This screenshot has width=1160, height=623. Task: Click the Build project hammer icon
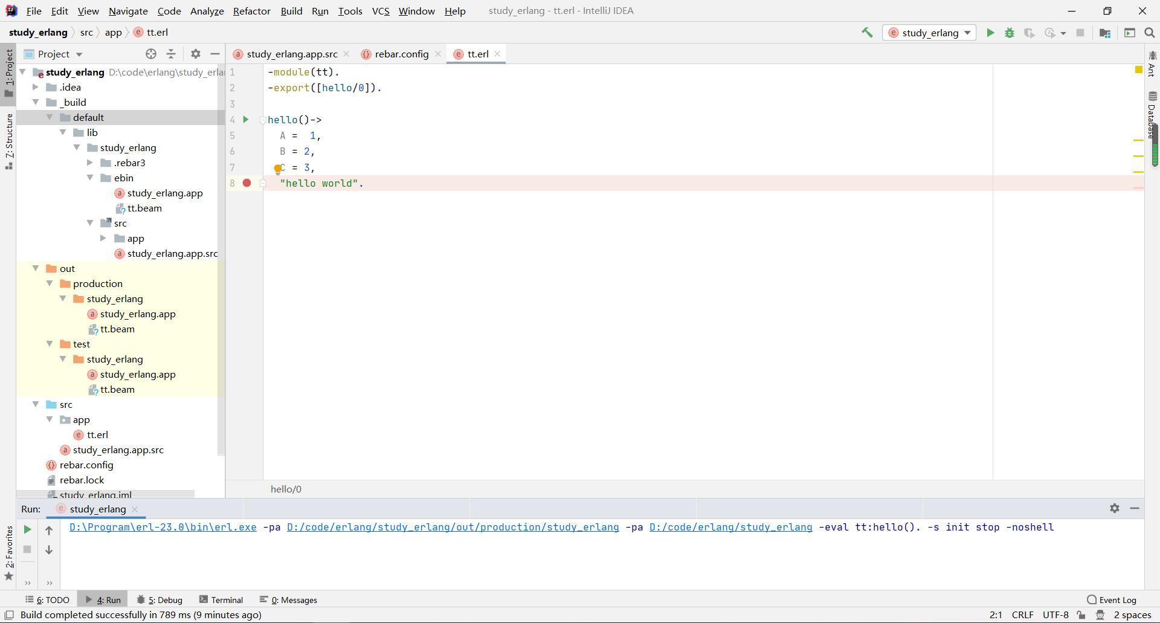(867, 33)
